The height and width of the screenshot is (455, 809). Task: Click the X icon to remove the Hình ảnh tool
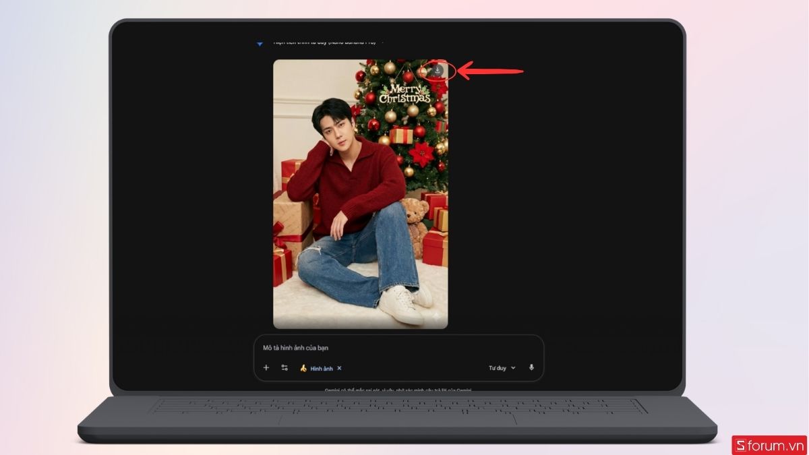point(340,368)
